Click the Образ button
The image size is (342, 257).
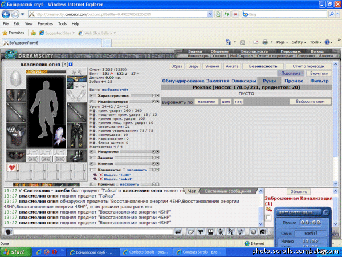pos(177,66)
